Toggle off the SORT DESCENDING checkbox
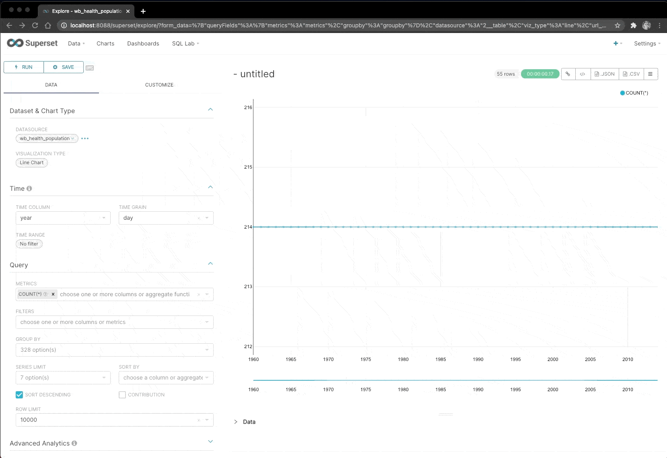The image size is (667, 458). pyautogui.click(x=19, y=394)
